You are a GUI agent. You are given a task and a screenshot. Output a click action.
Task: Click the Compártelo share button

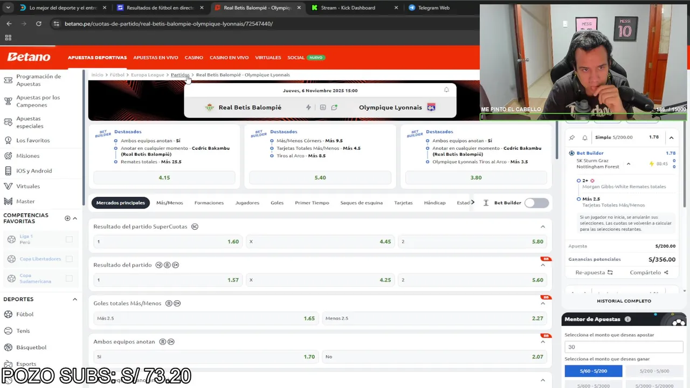649,273
